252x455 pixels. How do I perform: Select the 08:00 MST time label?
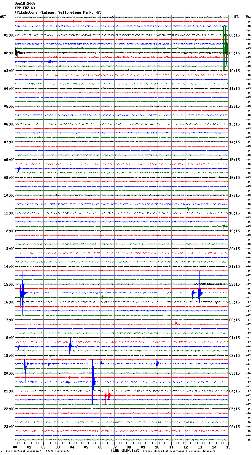[x=9, y=160]
